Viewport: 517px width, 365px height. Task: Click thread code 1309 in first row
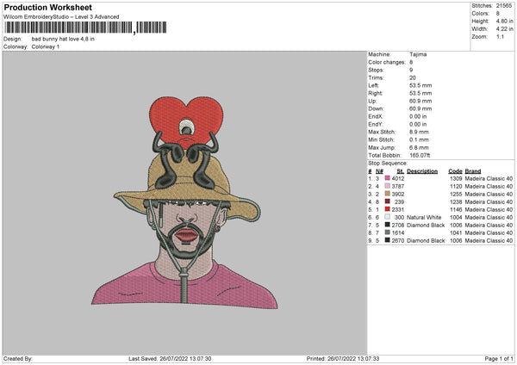pos(456,178)
